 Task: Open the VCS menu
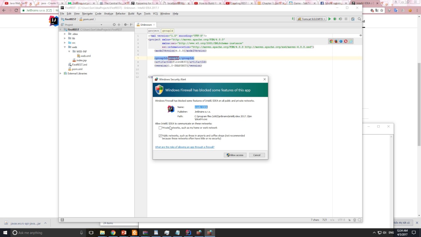(x=155, y=13)
